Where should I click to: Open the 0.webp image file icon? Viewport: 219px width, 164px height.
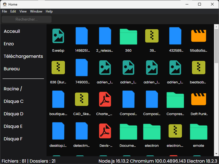pyautogui.click(x=58, y=36)
